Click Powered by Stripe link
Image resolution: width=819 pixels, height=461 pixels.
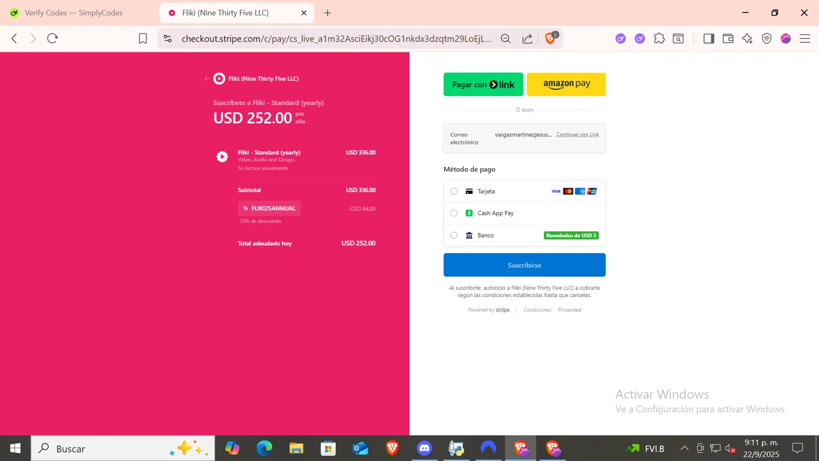tap(489, 310)
